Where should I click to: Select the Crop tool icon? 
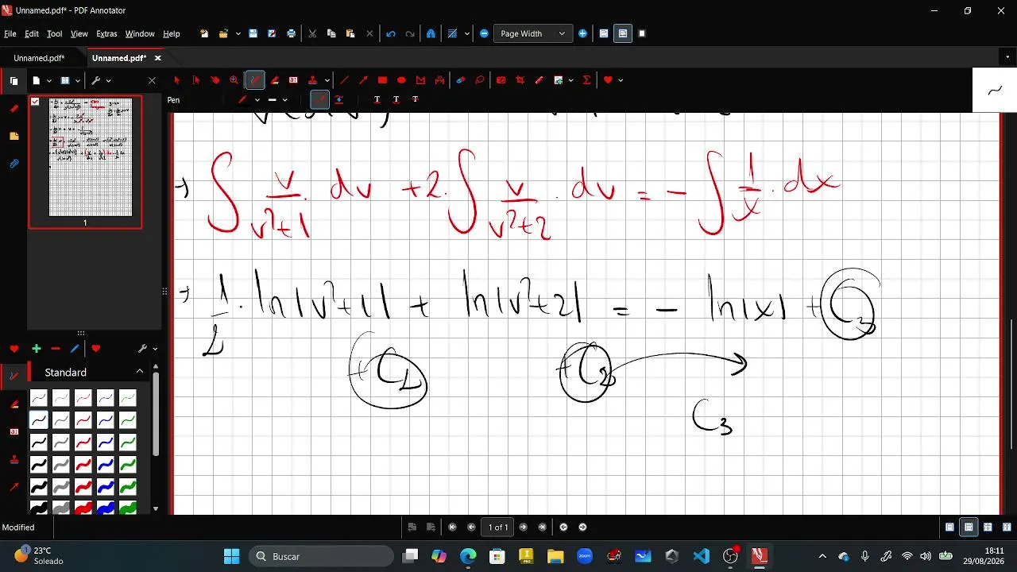[x=520, y=79]
